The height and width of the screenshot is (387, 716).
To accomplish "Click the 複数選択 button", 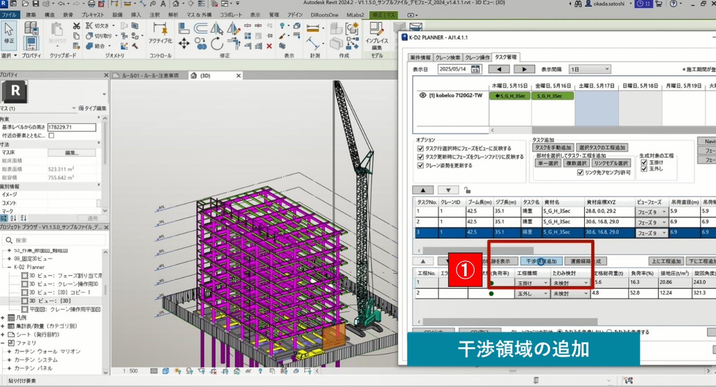I will (576, 163).
